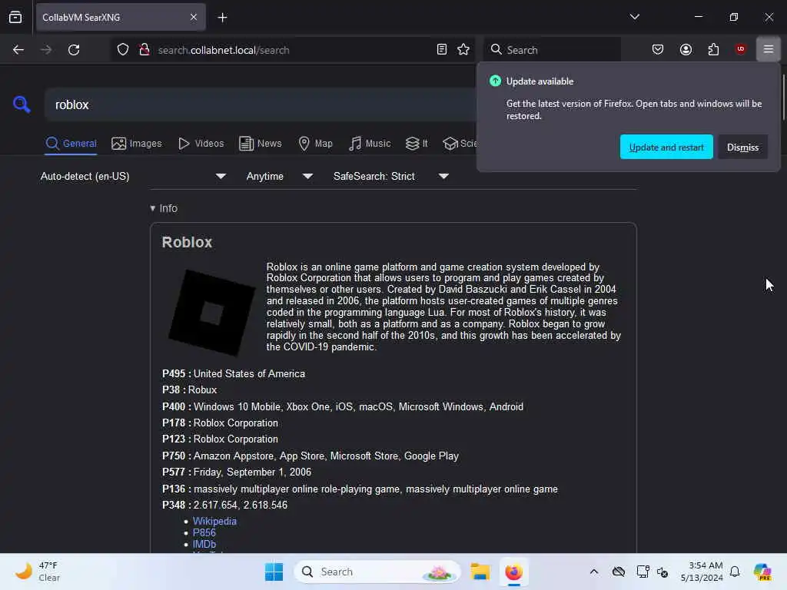Switch to the Images category tab
787x590 pixels.
[x=137, y=144]
